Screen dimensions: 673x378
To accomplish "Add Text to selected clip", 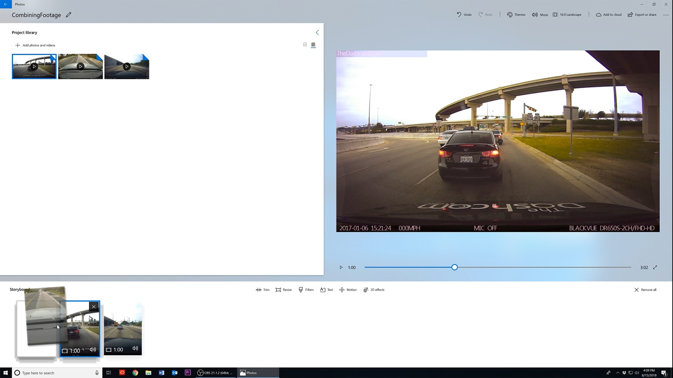I will coord(326,290).
